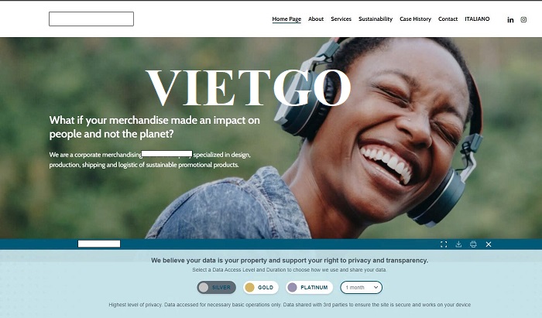This screenshot has height=318, width=542.
Task: Open the Case History link
Action: click(416, 19)
